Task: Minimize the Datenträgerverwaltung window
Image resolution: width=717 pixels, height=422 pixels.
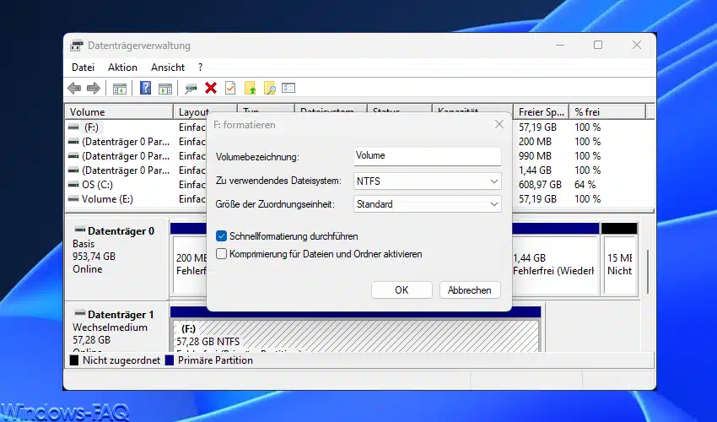Action: click(560, 45)
